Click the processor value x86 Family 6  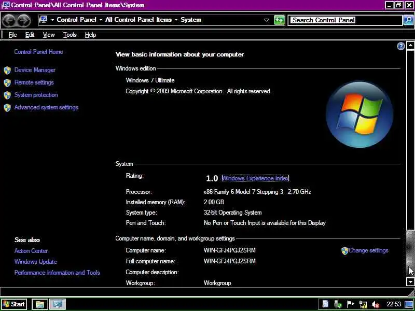[257, 192]
